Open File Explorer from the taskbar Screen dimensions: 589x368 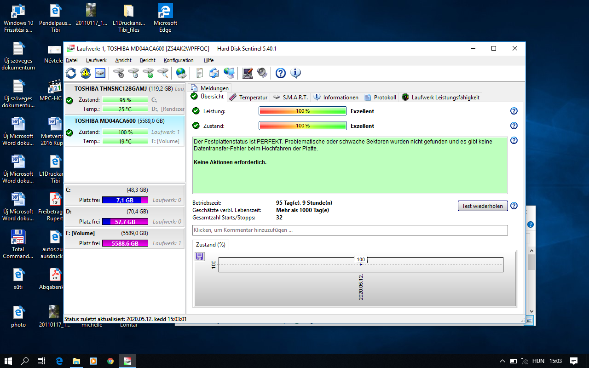click(76, 361)
